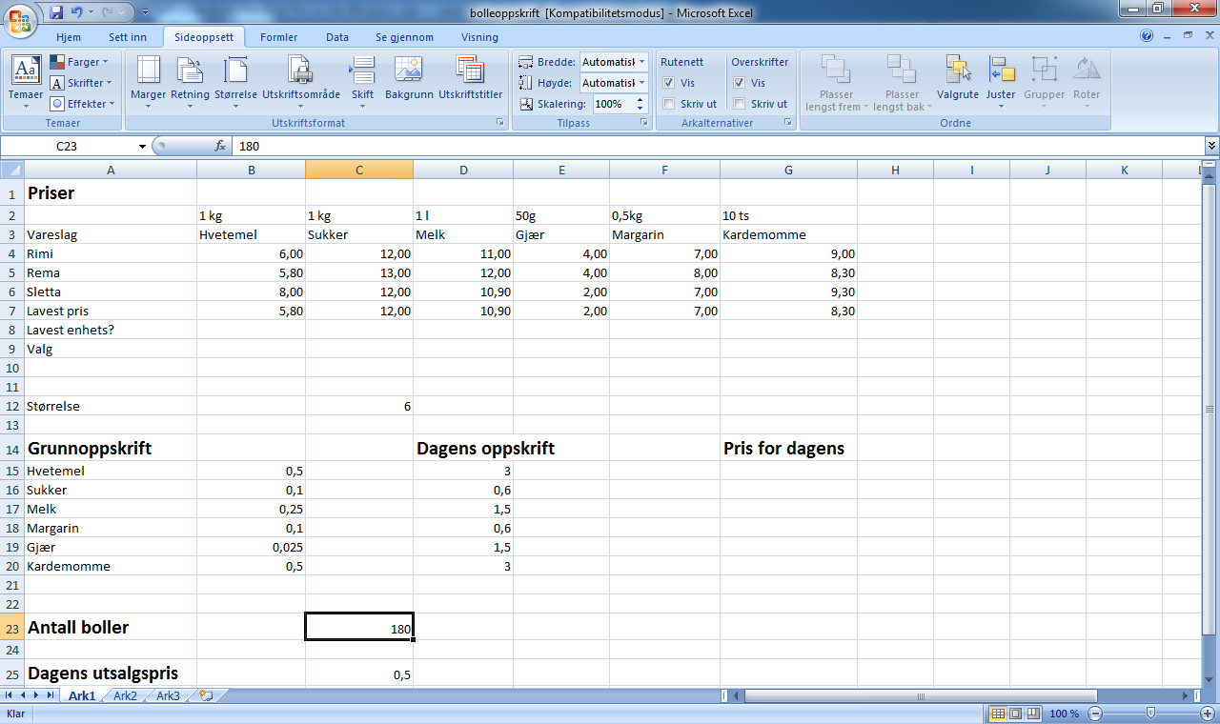
Task: Open the Sett inn ribbon tab
Action: (x=128, y=37)
